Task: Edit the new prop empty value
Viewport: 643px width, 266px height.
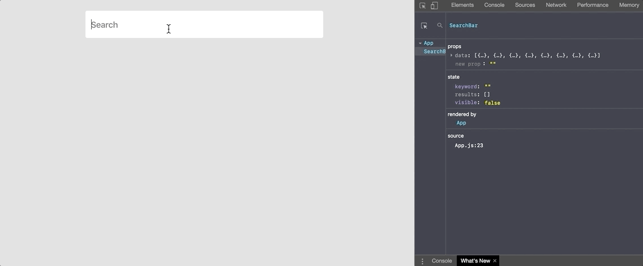Action: point(492,64)
